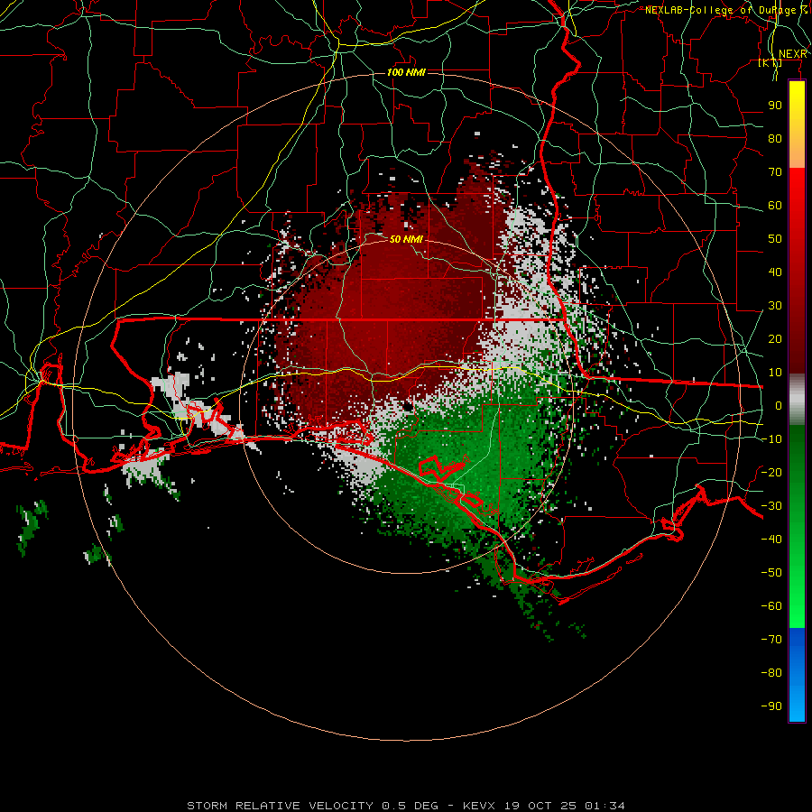Screen dimensions: 812x812
Task: Click the STORM RELATIVE VELOCITY caption text
Action: tap(280, 806)
